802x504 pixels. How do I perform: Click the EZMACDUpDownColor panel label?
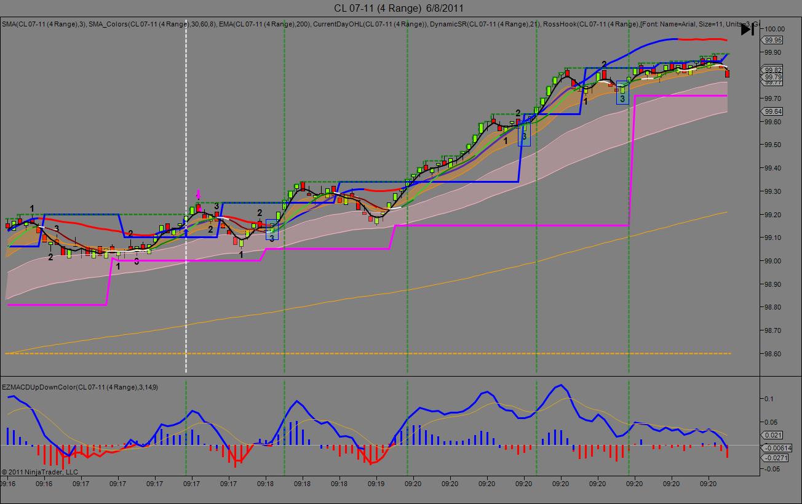(x=80, y=387)
